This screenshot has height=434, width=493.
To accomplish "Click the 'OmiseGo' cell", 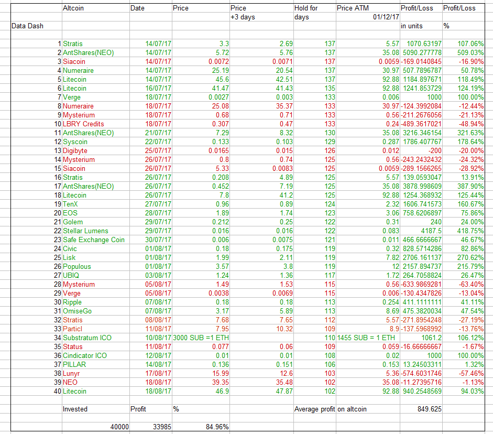I will (x=96, y=311).
